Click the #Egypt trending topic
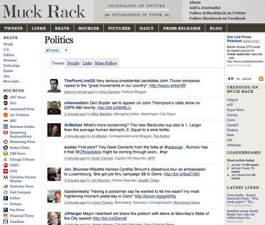The height and width of the screenshot is (225, 265). [232, 100]
